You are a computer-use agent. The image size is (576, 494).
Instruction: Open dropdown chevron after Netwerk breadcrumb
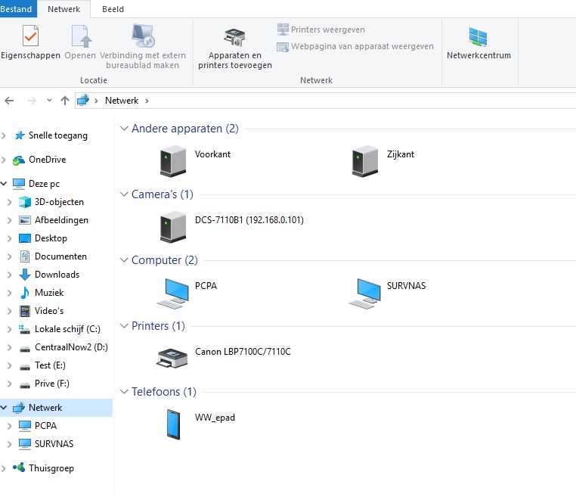[x=147, y=101]
